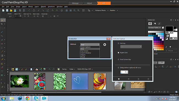
Task: Select the blue heart thumbnail
Action: coord(80,81)
